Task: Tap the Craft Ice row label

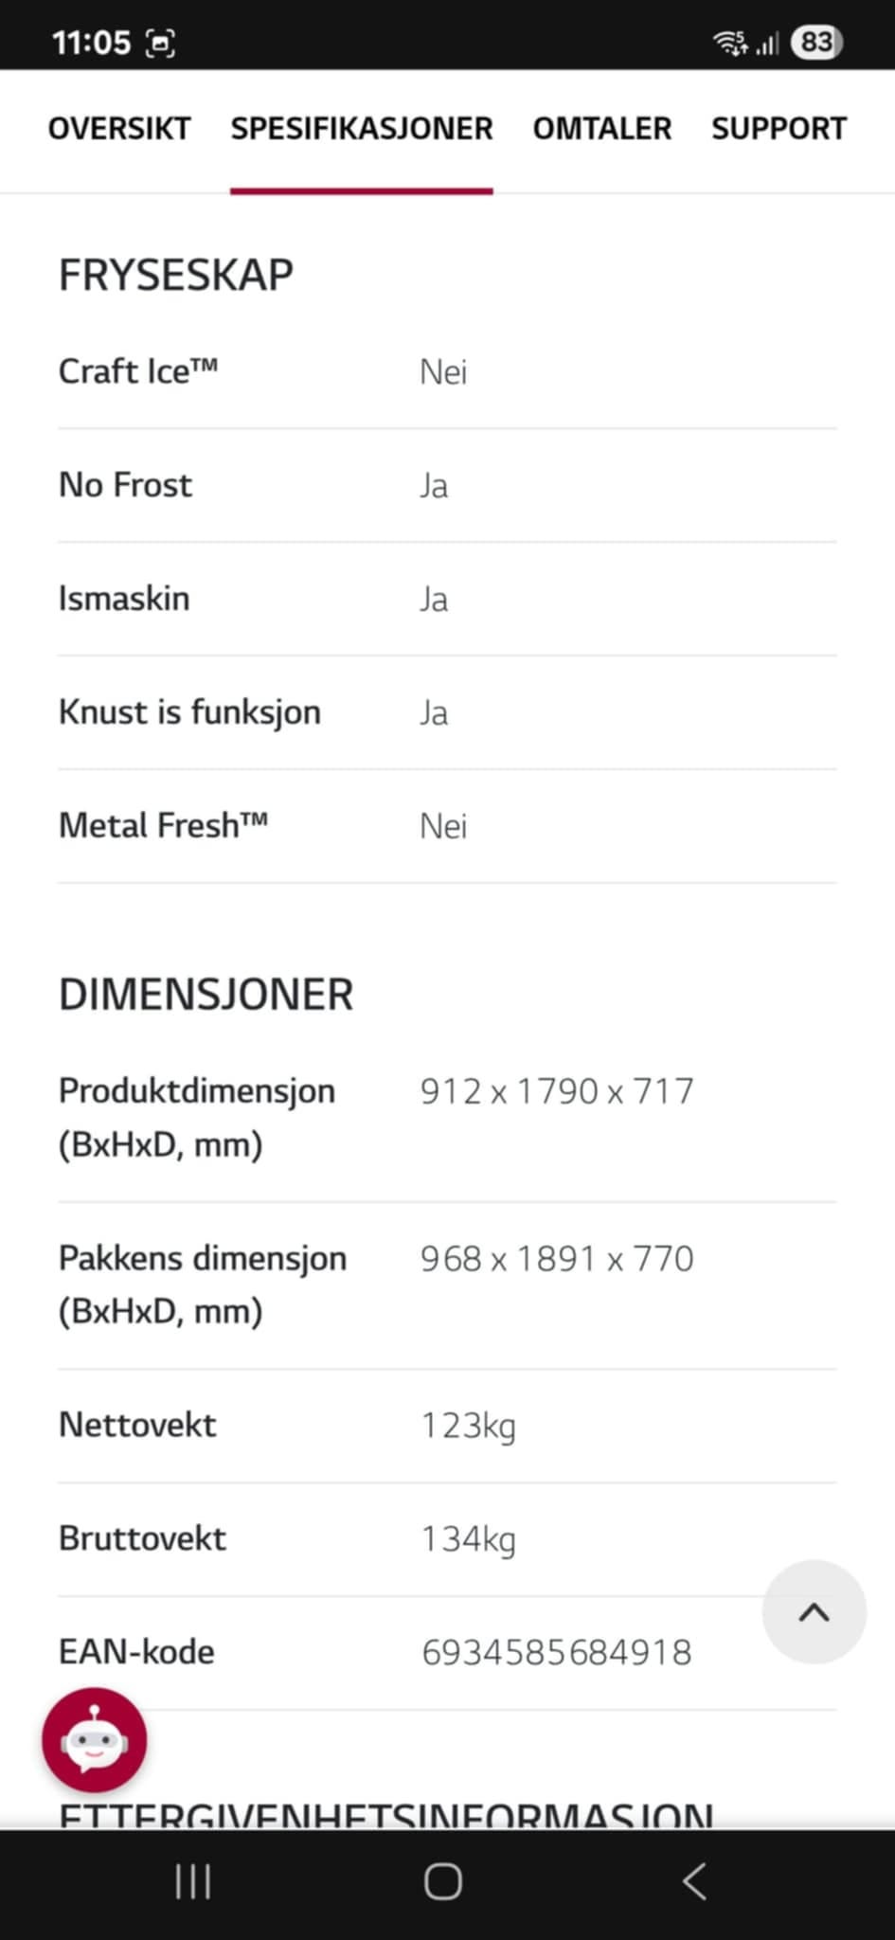Action: (x=138, y=371)
